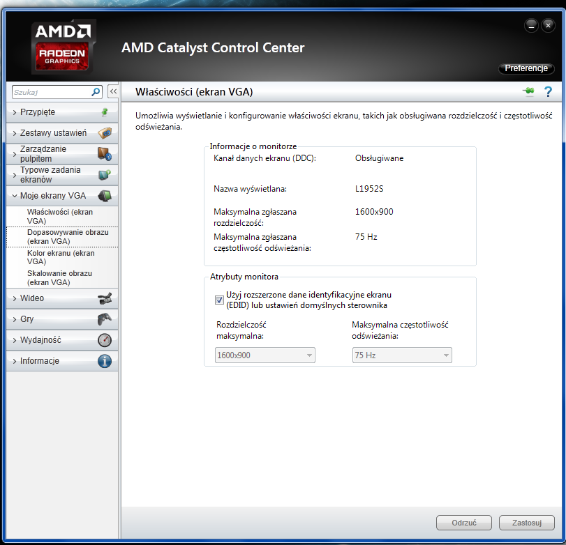Click the Obsługiwane DDC value
The image size is (566, 545).
point(380,158)
